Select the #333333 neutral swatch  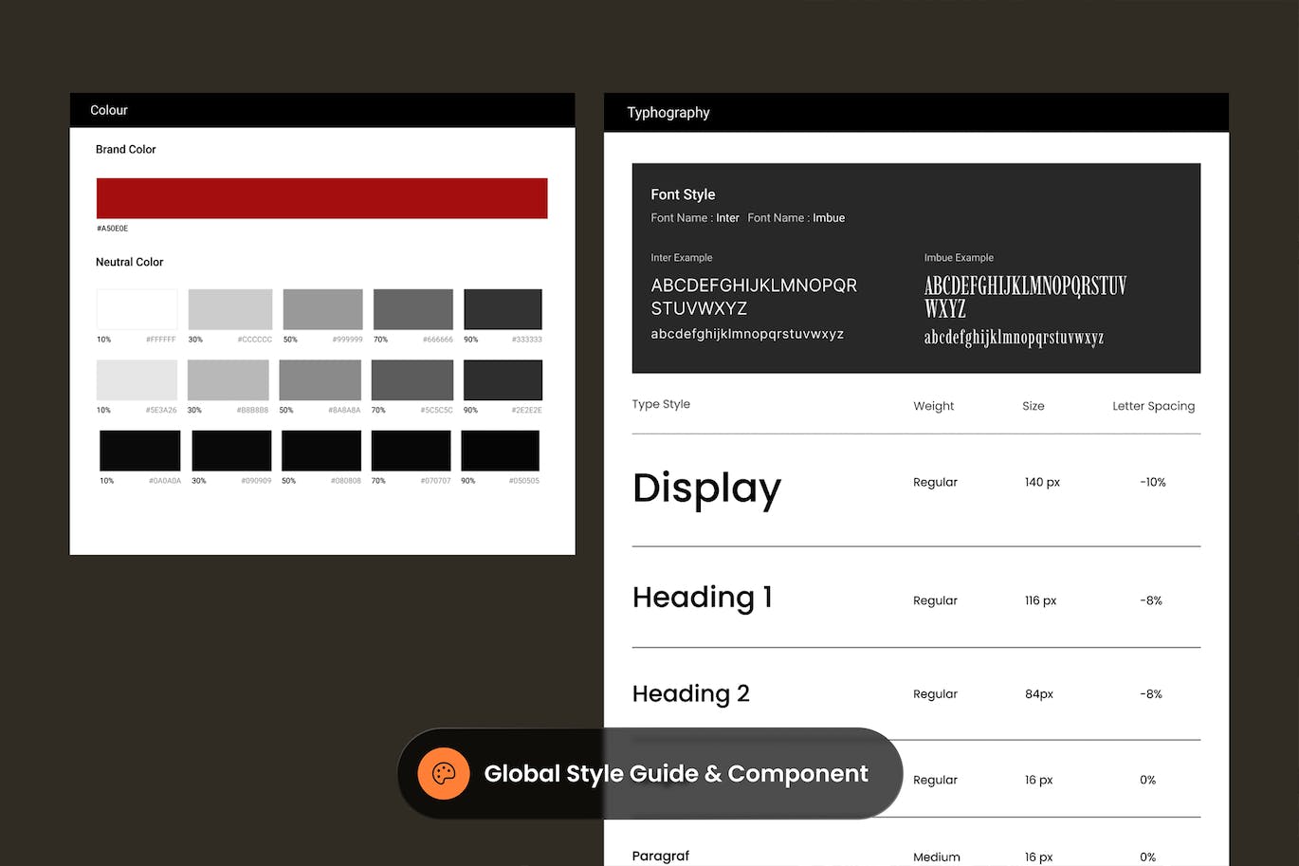pos(503,309)
